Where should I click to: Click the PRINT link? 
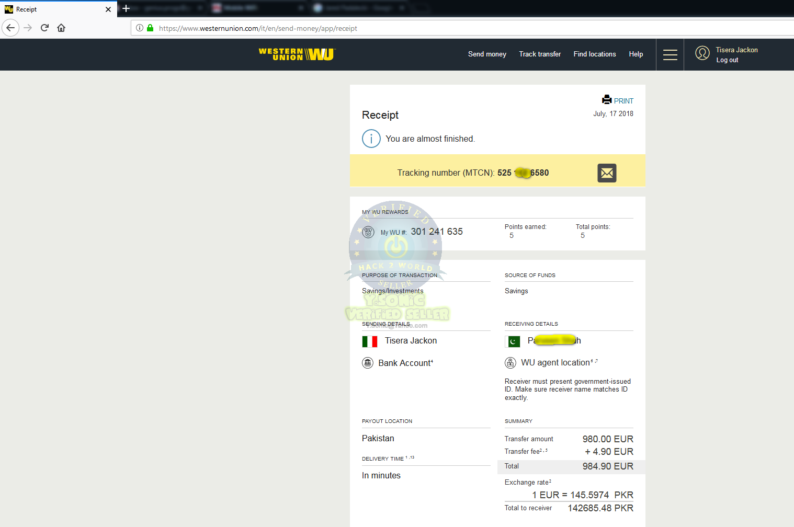[x=623, y=101]
